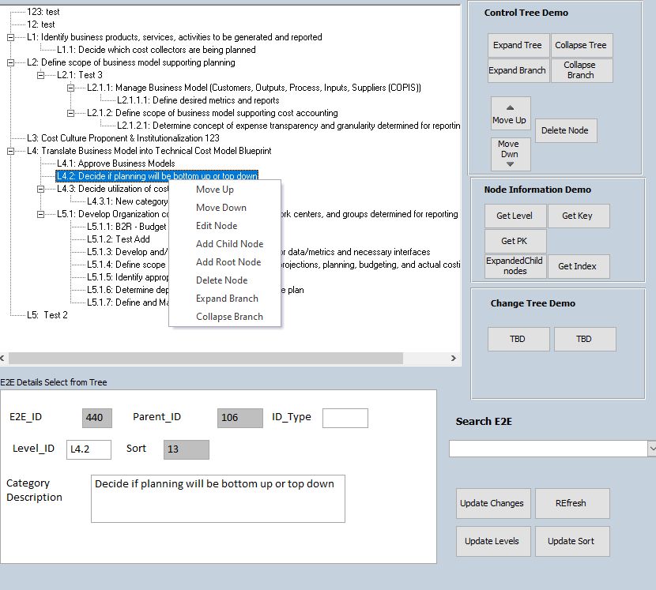The image size is (656, 590).
Task: Collapse the L2.1 Test 3 node
Action: pos(40,75)
